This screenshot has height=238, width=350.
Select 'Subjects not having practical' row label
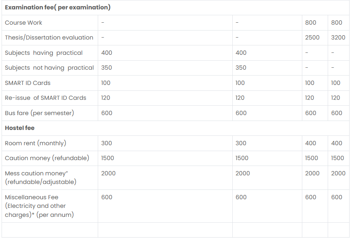click(49, 68)
